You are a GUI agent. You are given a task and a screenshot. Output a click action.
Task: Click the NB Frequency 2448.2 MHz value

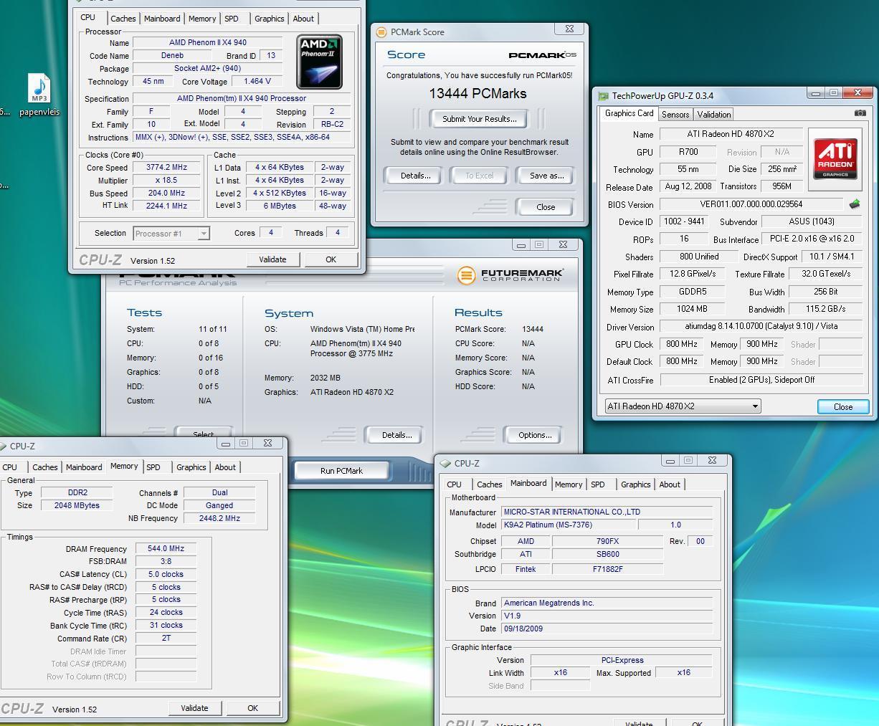(219, 518)
